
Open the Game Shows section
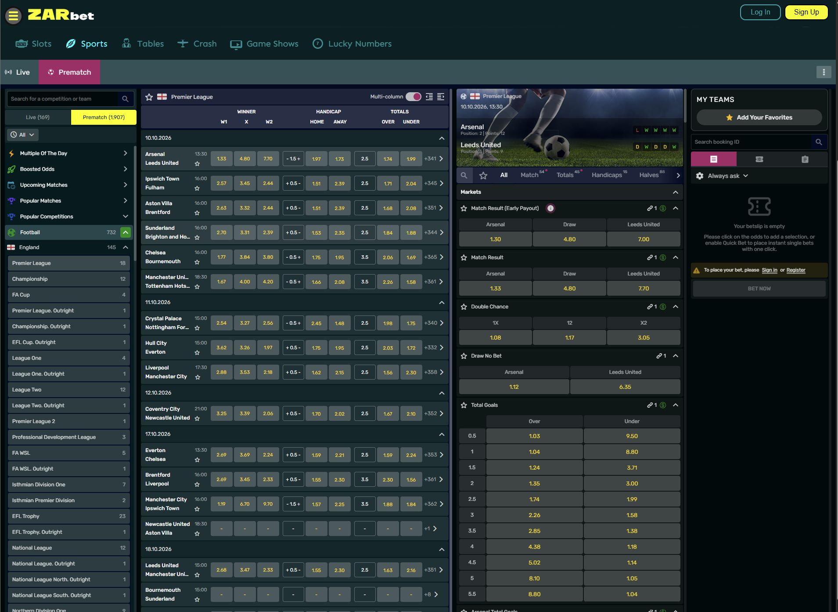264,44
